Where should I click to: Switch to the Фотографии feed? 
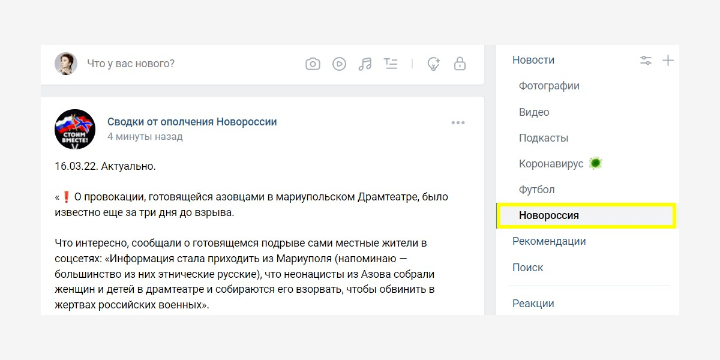pos(549,86)
